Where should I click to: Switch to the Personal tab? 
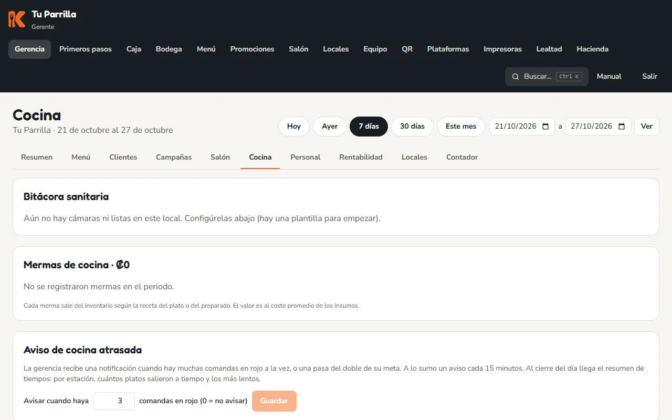coord(306,157)
